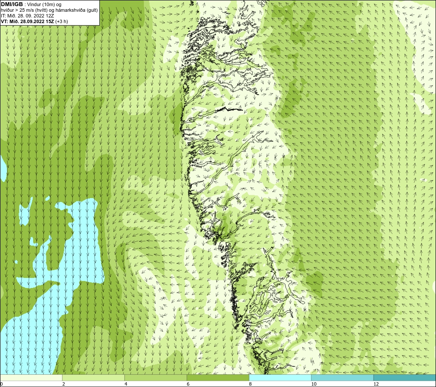Select the 6–8 m/s dark green swatch
The width and height of the screenshot is (436, 387).
[218, 378]
